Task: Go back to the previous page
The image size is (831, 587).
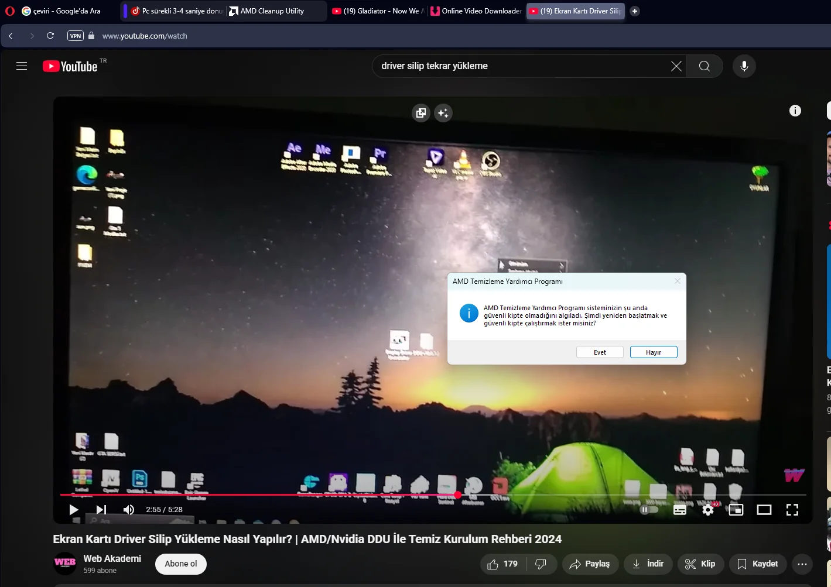Action: tap(11, 36)
